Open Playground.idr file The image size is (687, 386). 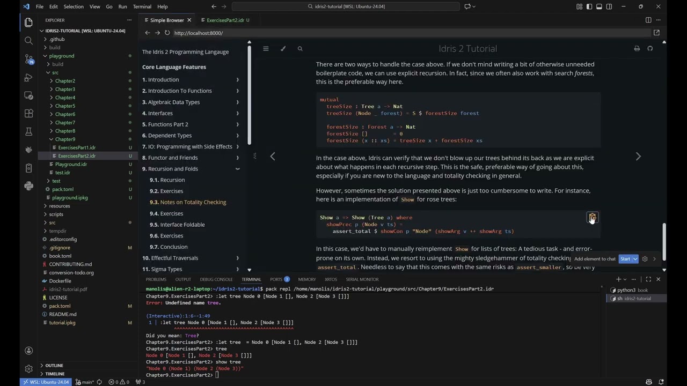coord(71,164)
